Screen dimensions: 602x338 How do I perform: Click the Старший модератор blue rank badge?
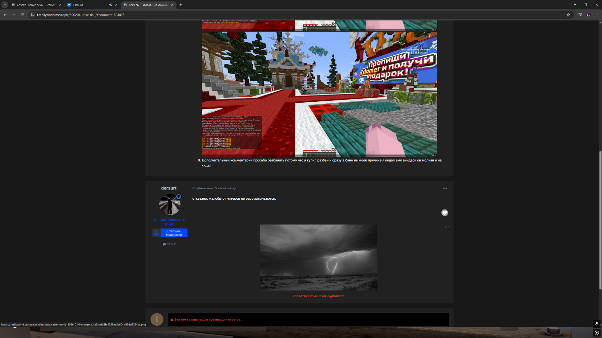174,233
